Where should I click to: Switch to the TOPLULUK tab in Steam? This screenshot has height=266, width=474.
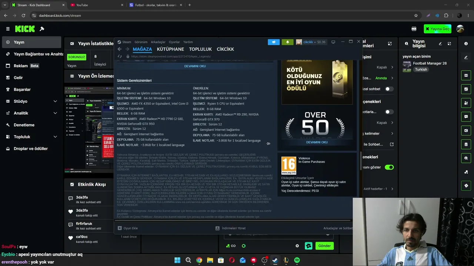point(200,49)
